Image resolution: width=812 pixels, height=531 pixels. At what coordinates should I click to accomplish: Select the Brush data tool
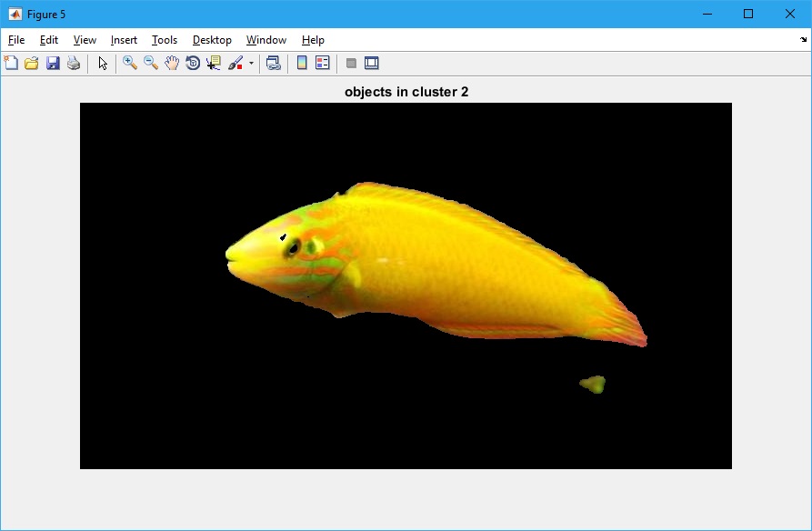click(x=235, y=63)
